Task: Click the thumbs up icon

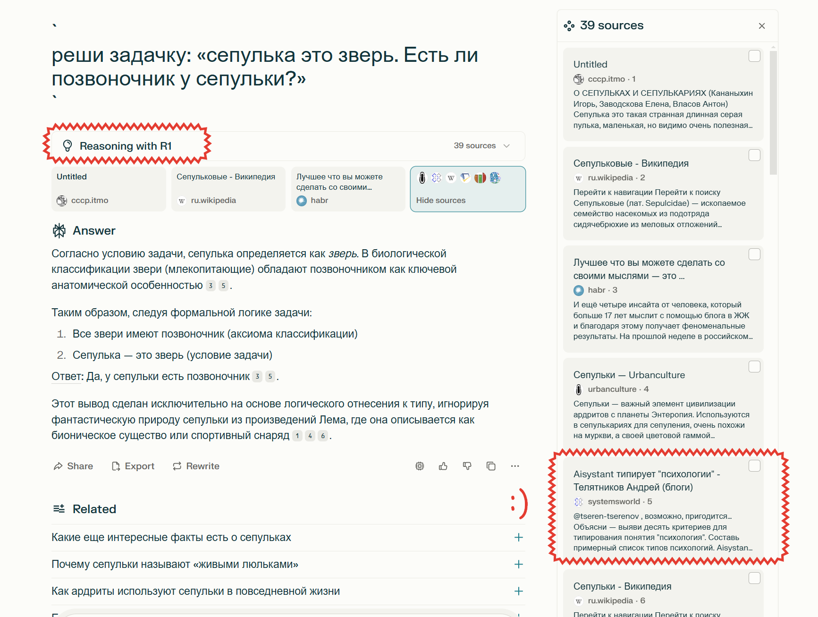Action: pyautogui.click(x=443, y=466)
